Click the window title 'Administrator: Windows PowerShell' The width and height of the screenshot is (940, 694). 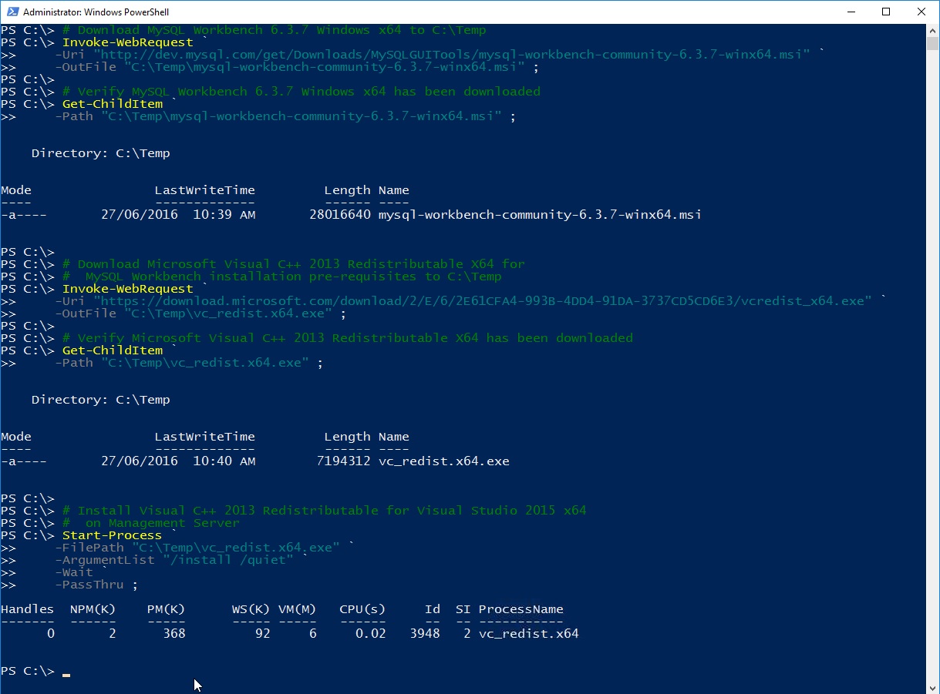(96, 12)
